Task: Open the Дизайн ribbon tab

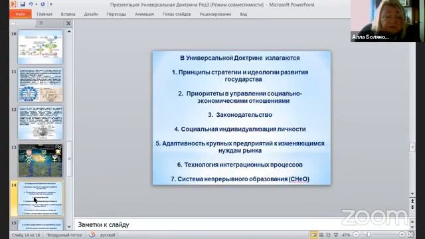Action: pos(91,14)
